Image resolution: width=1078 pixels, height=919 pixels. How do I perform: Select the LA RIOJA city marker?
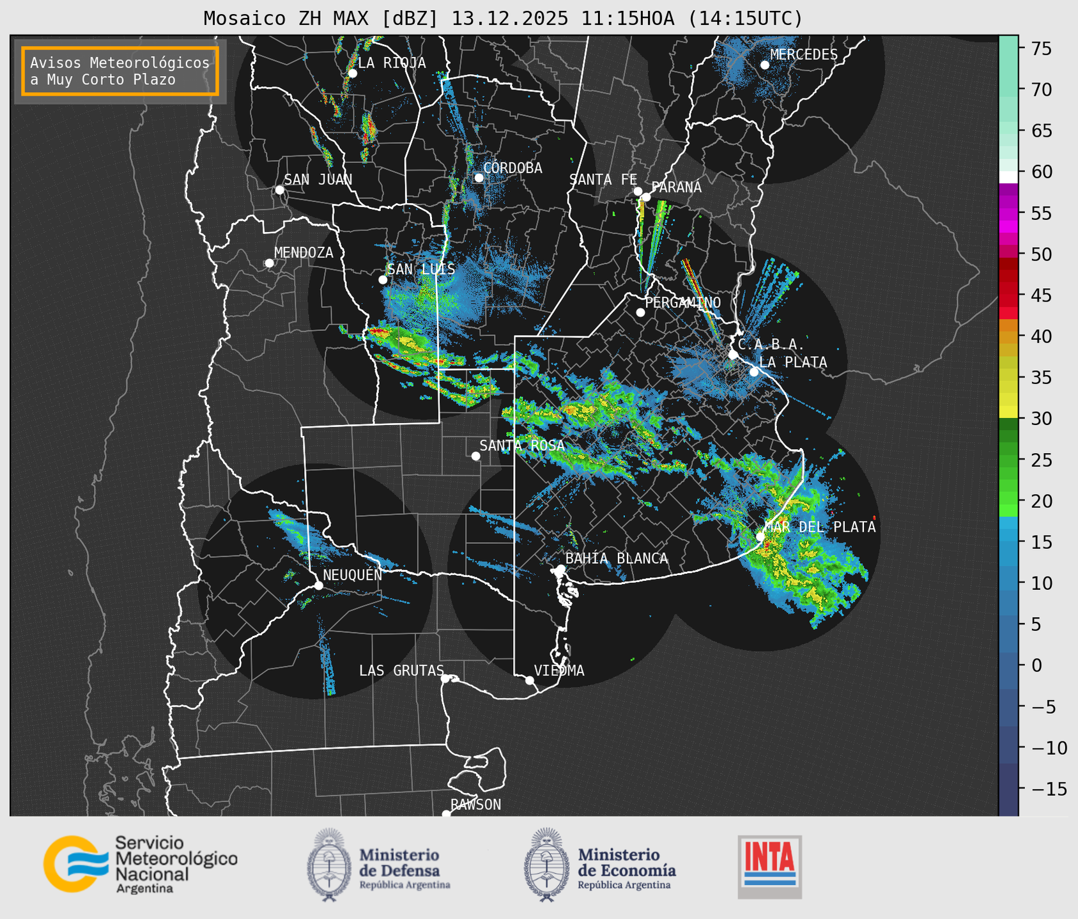352,73
